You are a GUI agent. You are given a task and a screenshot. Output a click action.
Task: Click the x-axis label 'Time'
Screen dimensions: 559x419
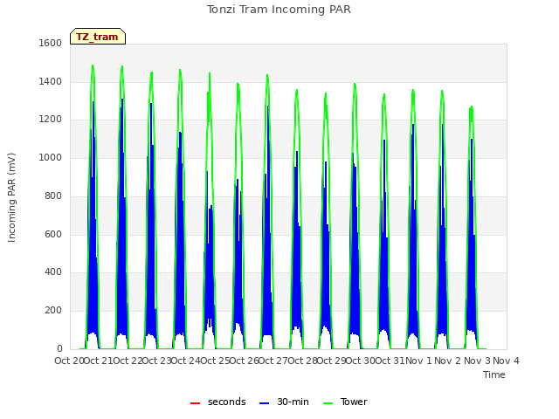pyautogui.click(x=494, y=374)
